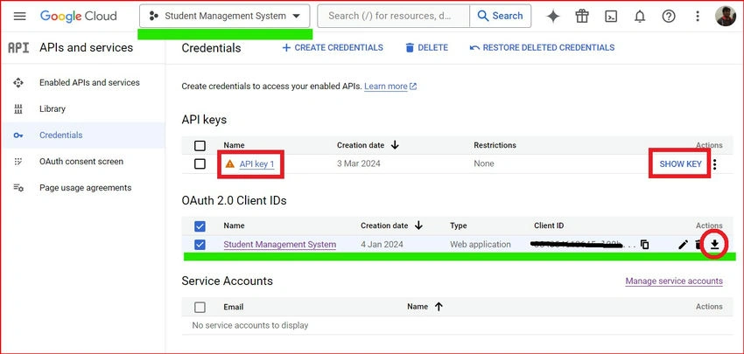Click the Client ID column header
The image size is (744, 354).
[549, 226]
